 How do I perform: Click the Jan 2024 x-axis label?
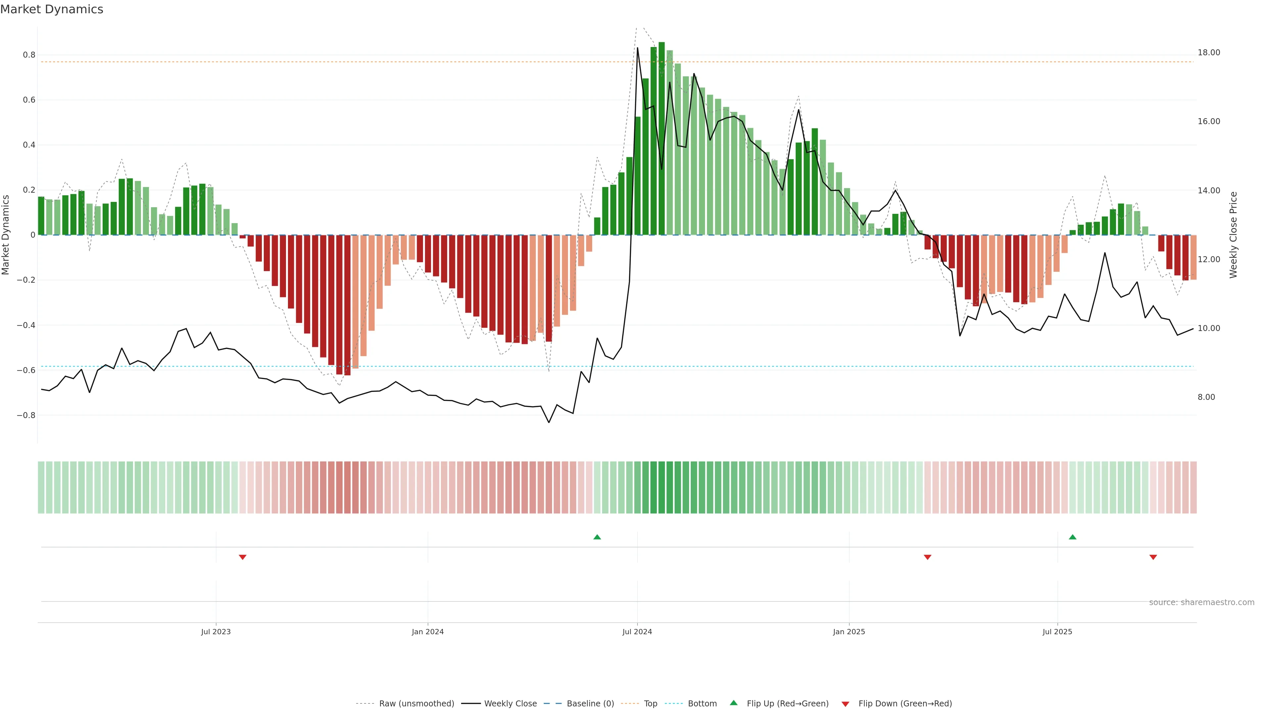click(x=428, y=632)
